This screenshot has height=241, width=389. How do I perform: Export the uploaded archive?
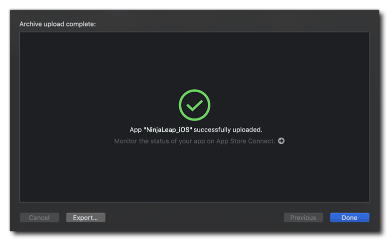pyautogui.click(x=85, y=218)
